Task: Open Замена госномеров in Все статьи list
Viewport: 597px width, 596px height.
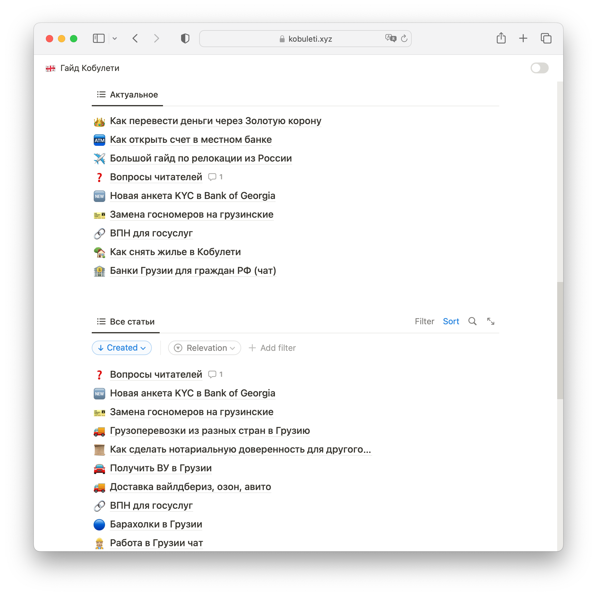Action: pos(192,412)
